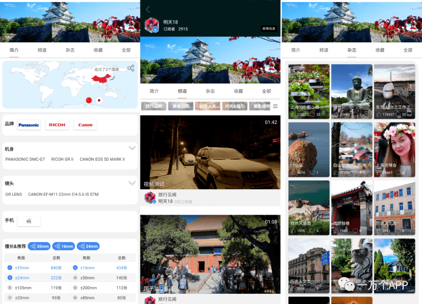
Task: Expand the 机身 camera body section
Action: (x=132, y=148)
